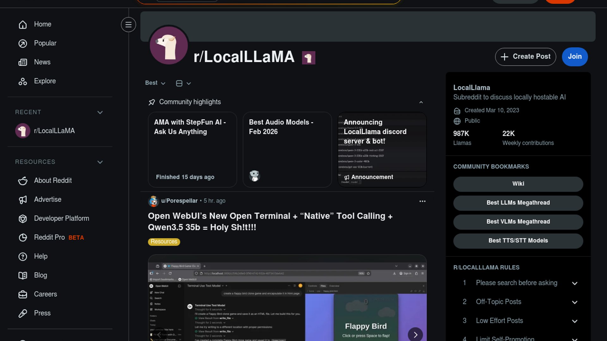Collapse the Resources section

100,162
